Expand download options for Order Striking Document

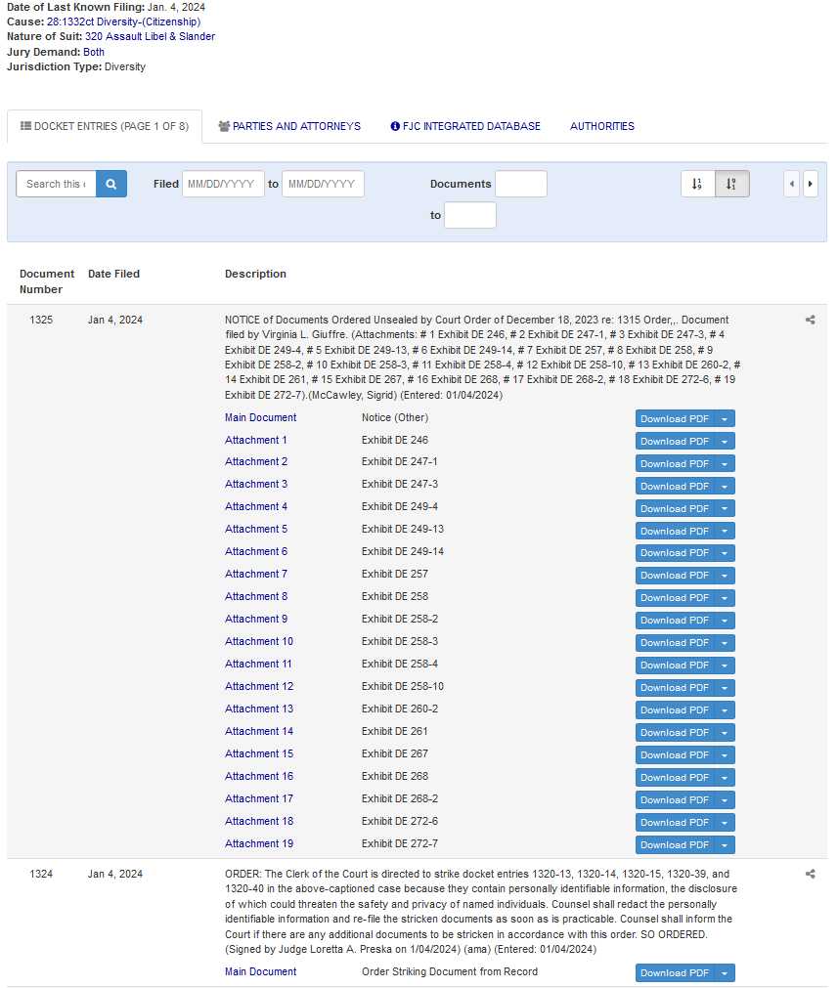[x=725, y=973]
